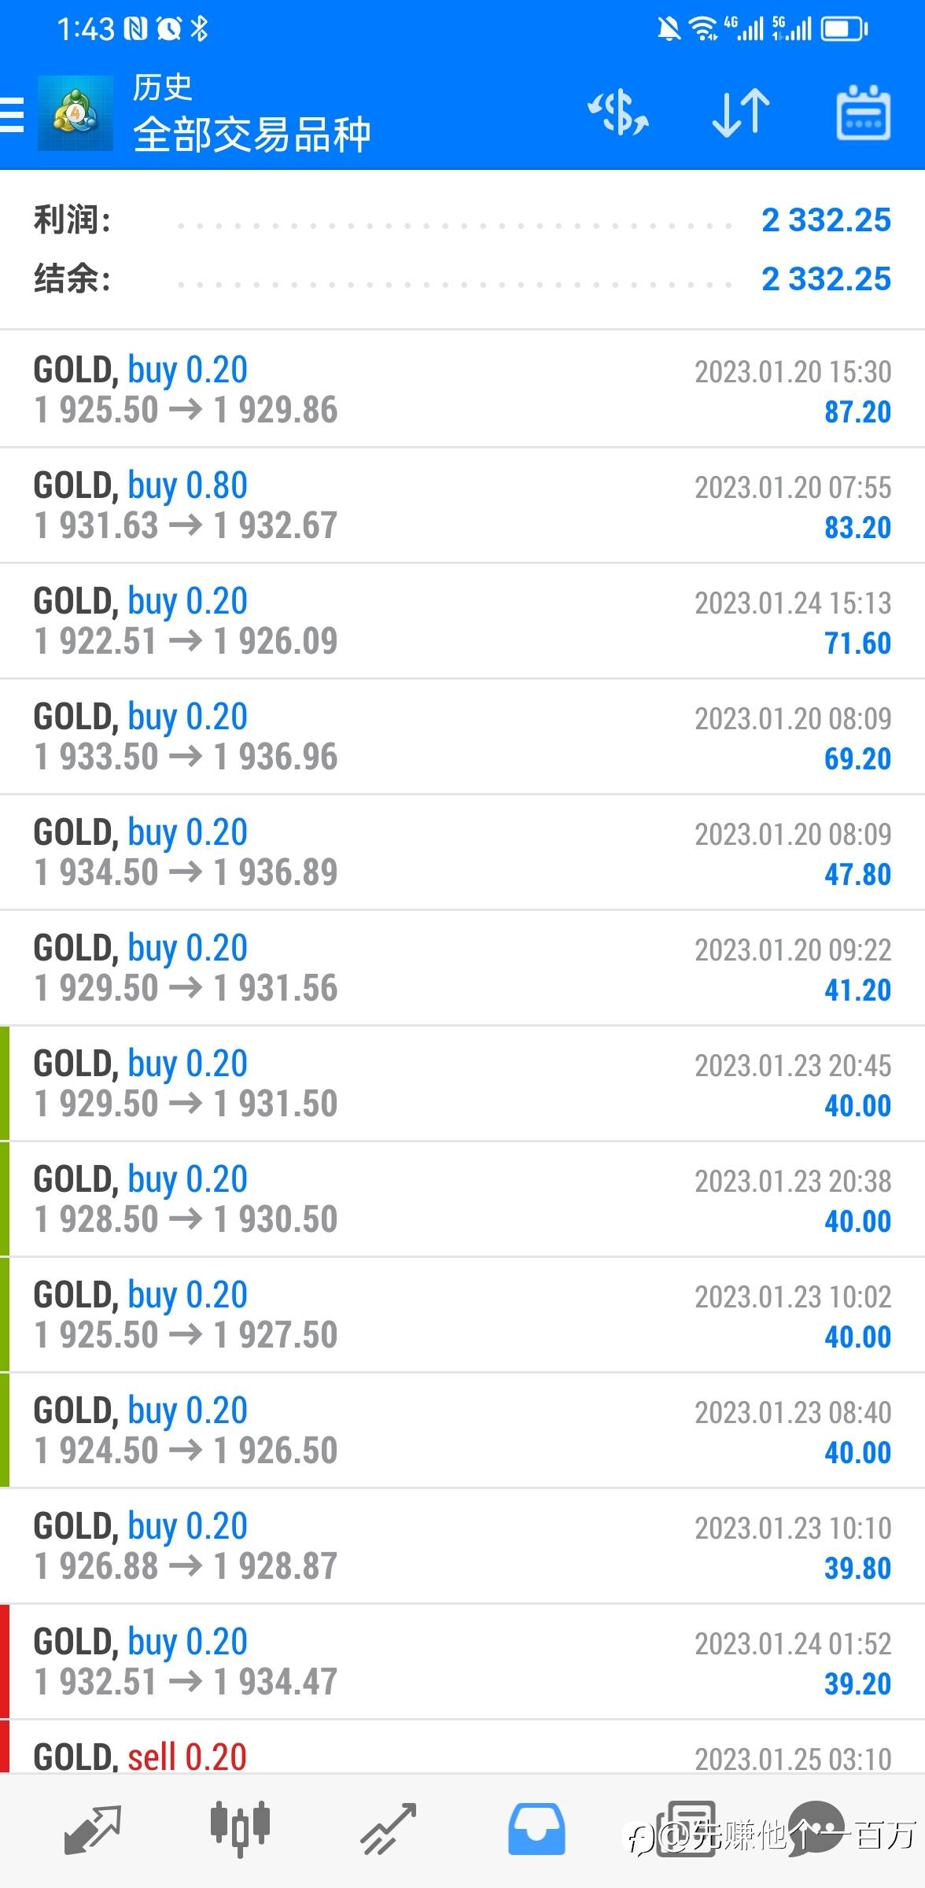Select the GOLD buy 0.80 trade row
925x1888 pixels.
coord(462,505)
